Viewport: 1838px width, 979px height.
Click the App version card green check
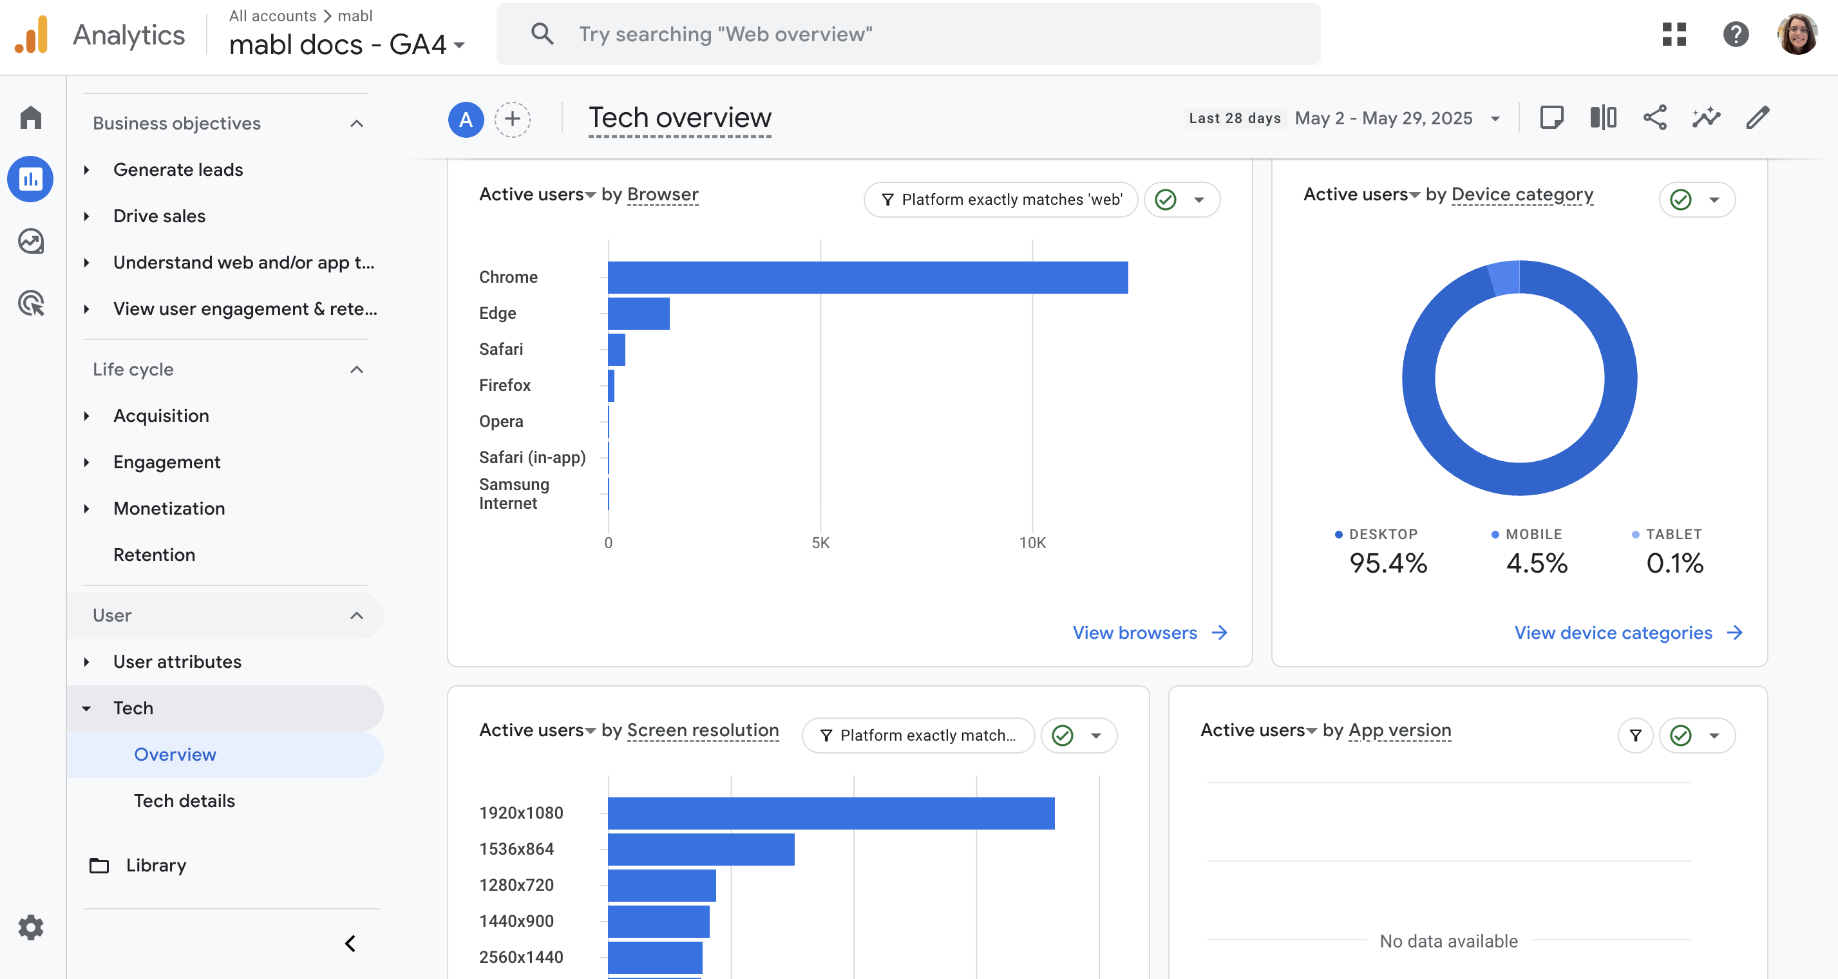(1680, 735)
